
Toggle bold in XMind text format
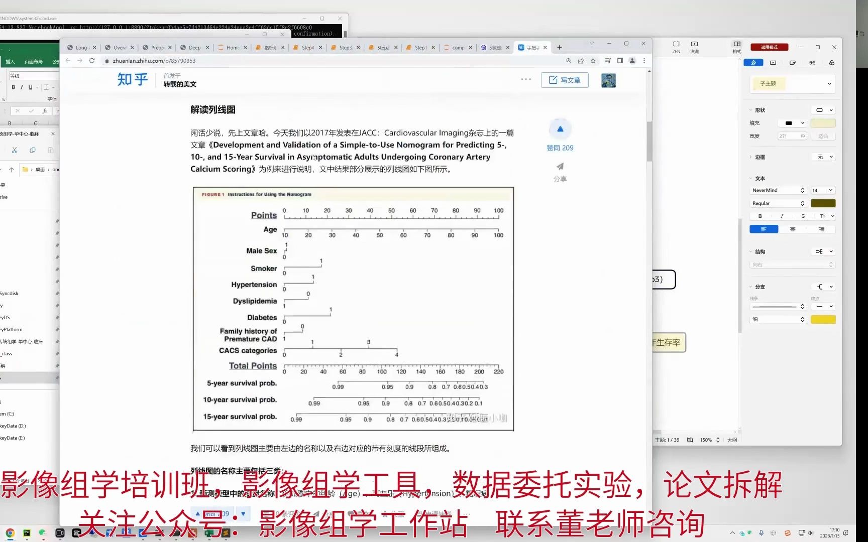point(760,216)
